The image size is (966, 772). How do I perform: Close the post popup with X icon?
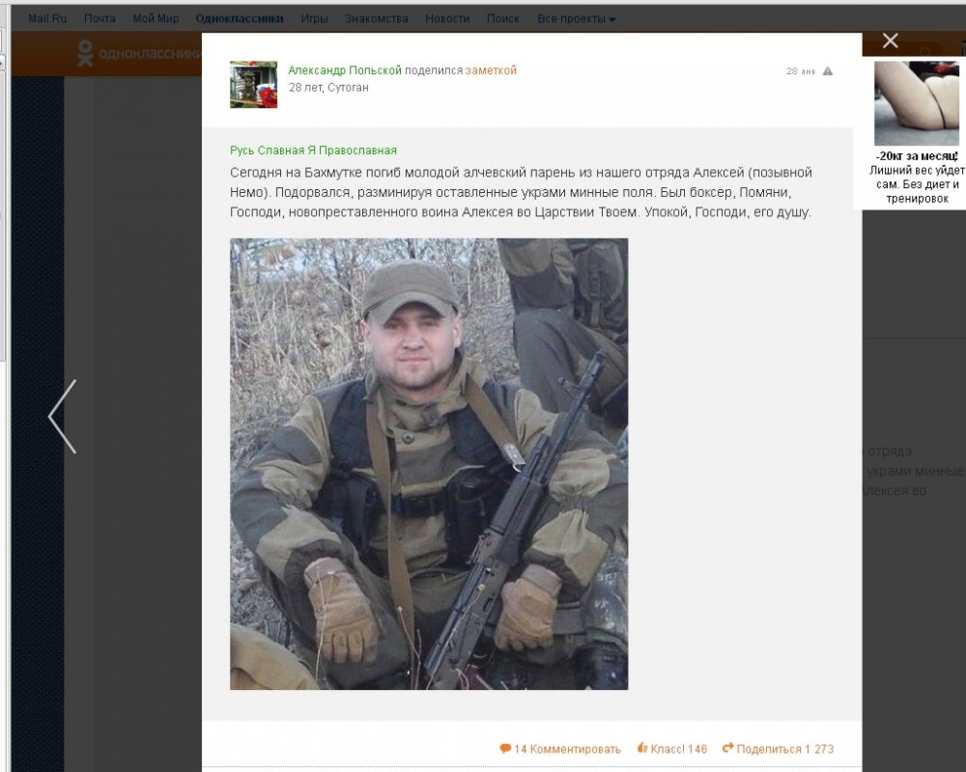click(891, 41)
